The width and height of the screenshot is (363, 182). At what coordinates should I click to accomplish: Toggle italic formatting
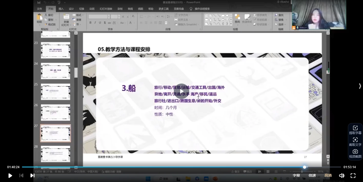click(x=95, y=22)
